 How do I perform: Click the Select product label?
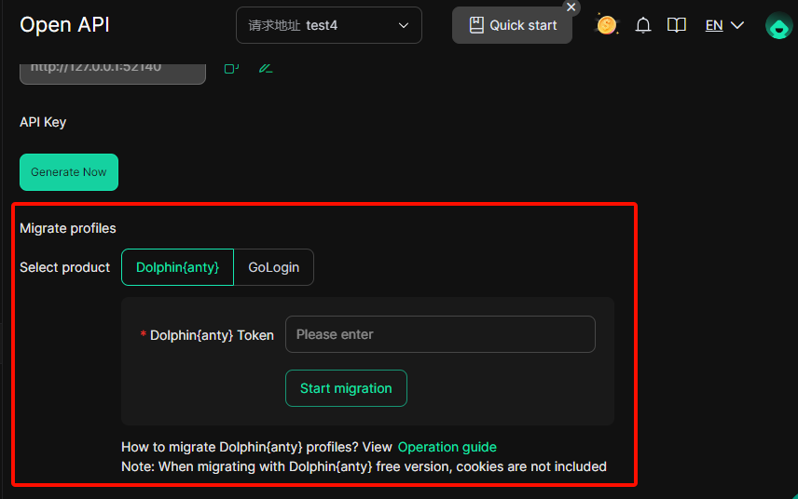click(64, 267)
